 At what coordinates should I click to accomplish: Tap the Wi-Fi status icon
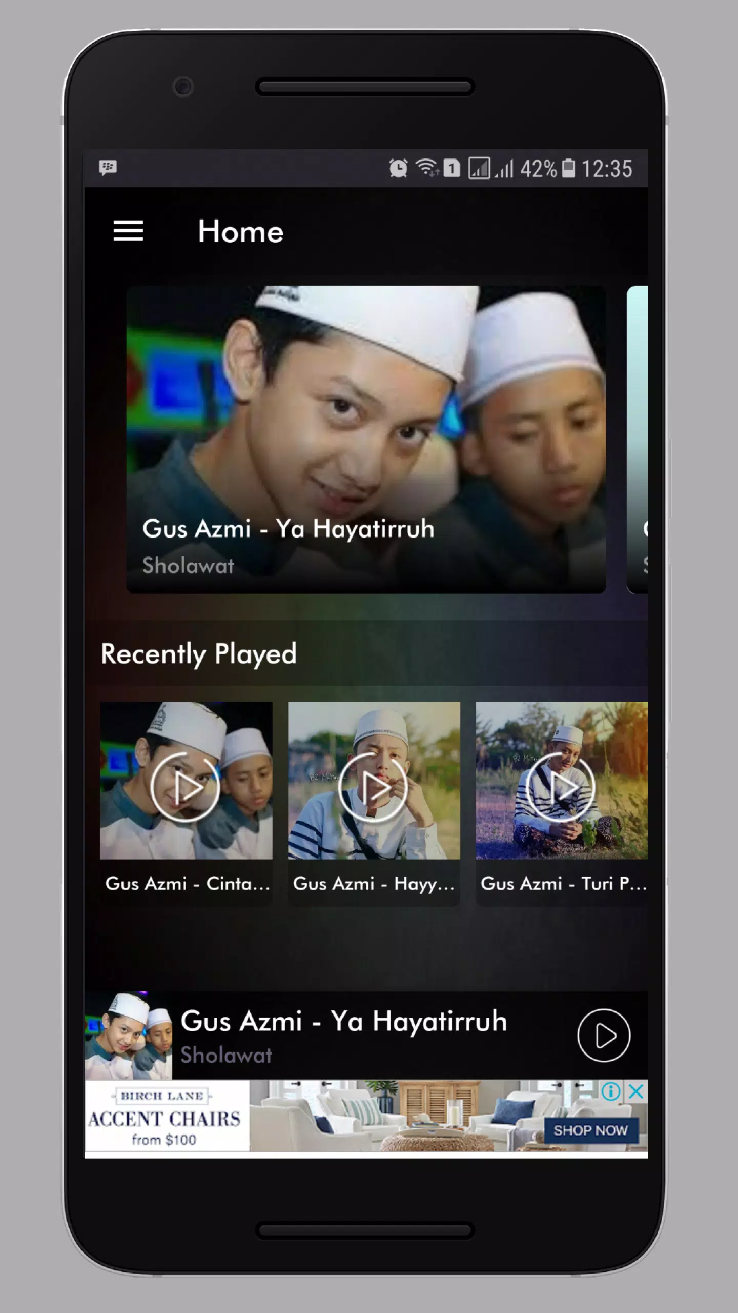[426, 168]
